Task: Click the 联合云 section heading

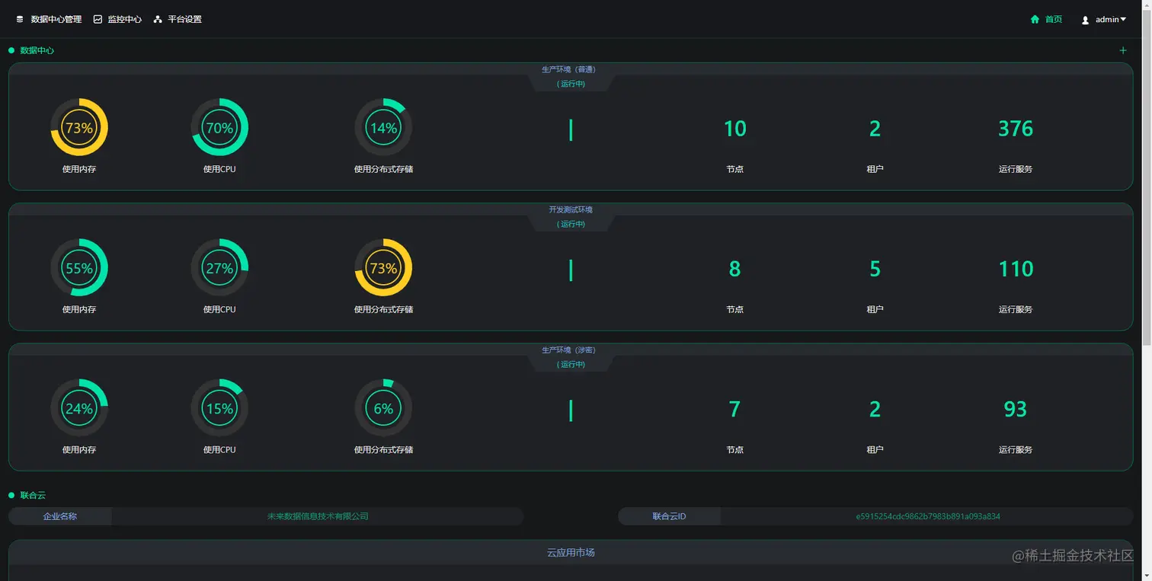Action: pos(33,495)
